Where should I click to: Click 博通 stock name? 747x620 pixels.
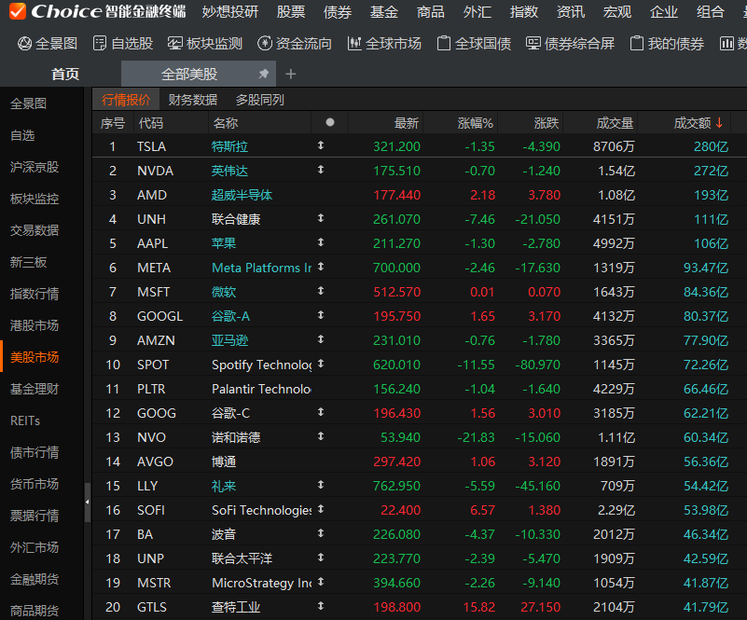click(x=224, y=462)
